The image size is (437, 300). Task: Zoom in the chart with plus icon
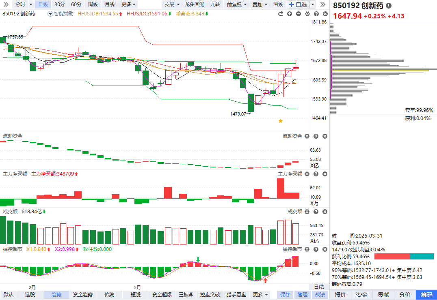pos(290,14)
